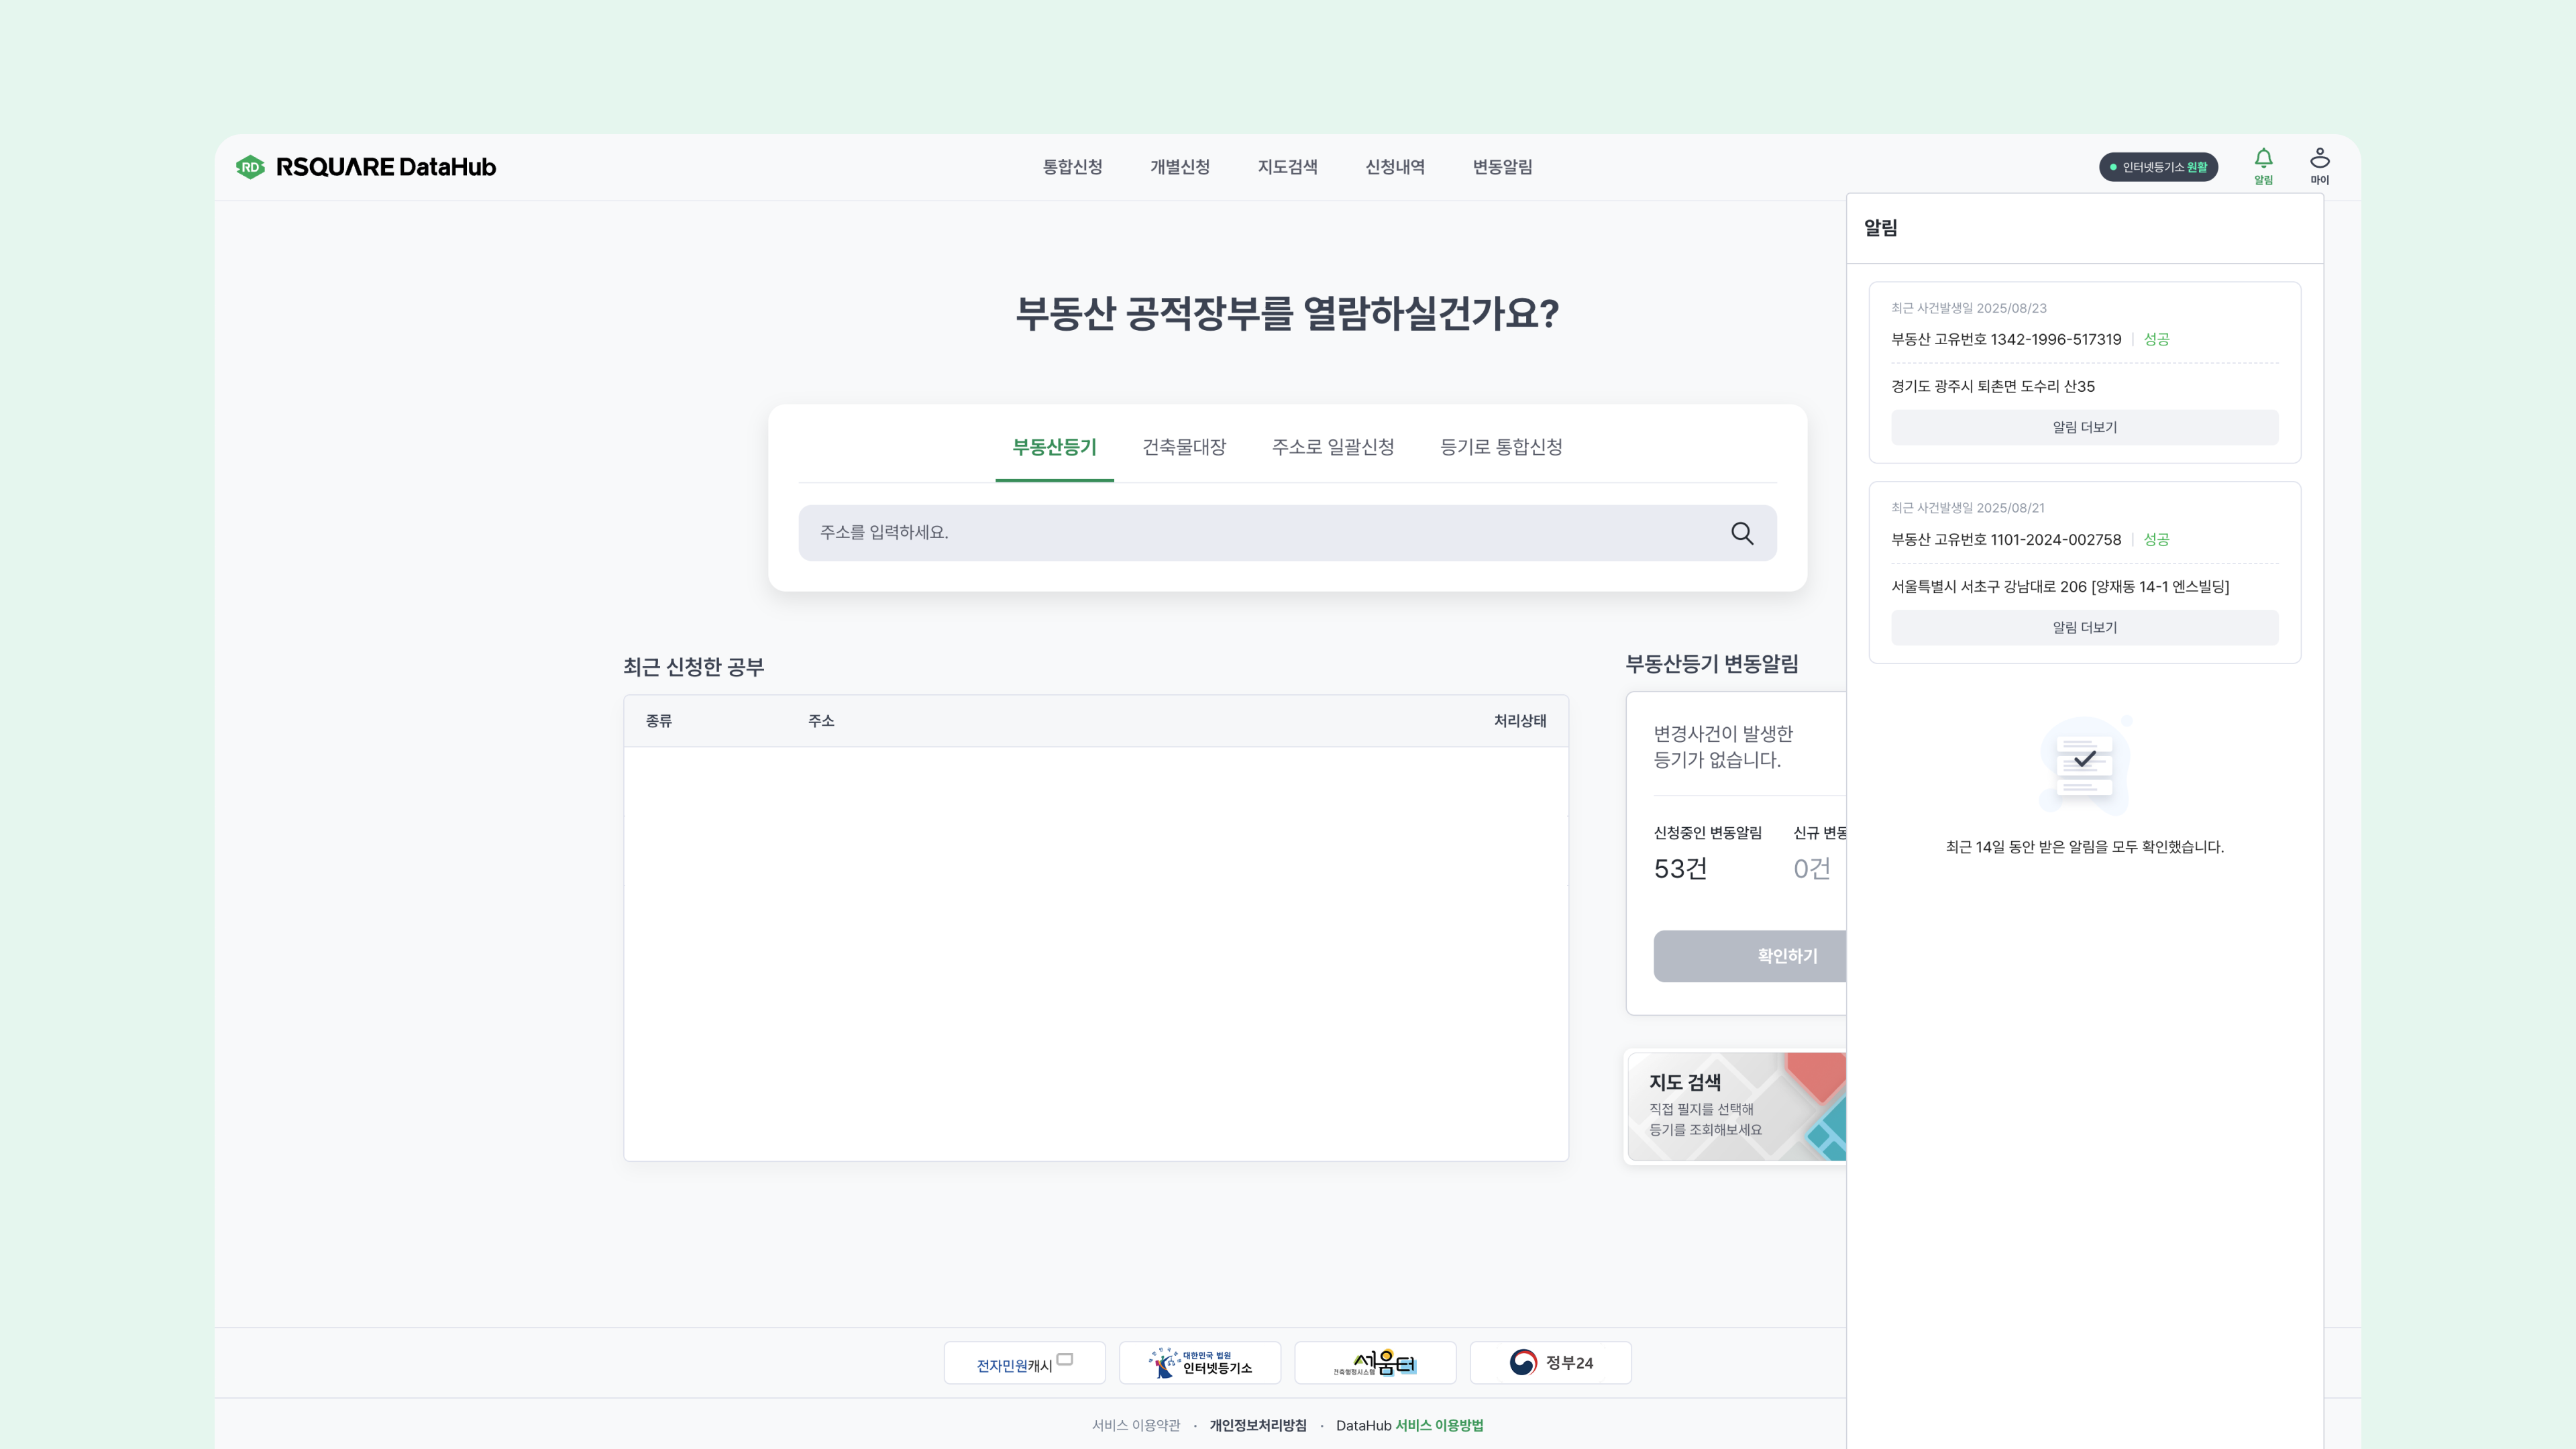Select the 주소로 일괄신청 tab
This screenshot has height=1449, width=2576.
click(1332, 447)
